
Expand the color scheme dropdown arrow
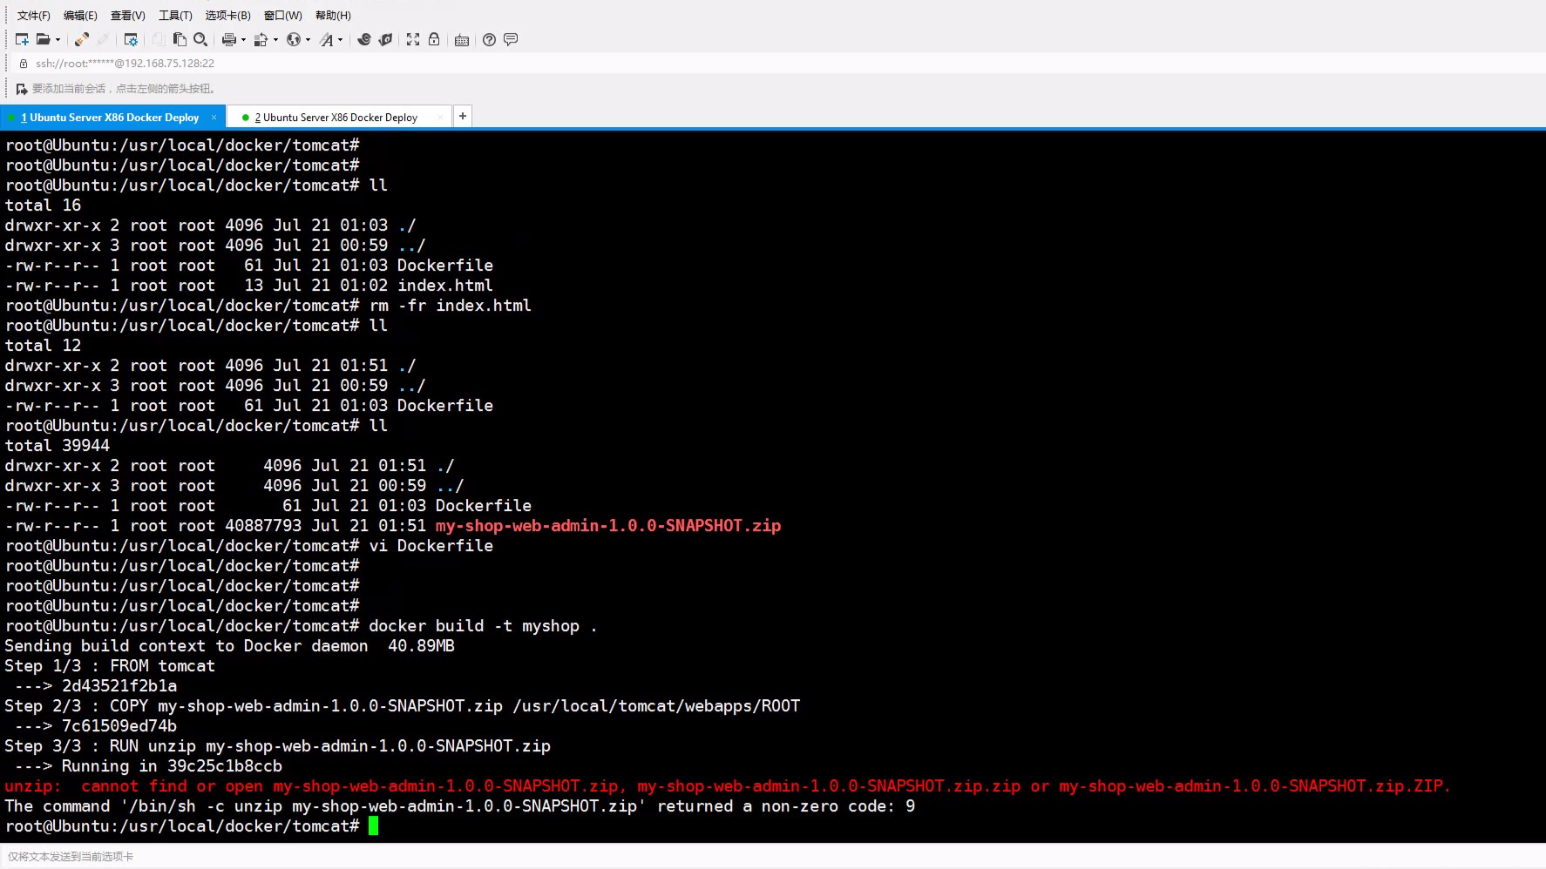[x=275, y=39]
